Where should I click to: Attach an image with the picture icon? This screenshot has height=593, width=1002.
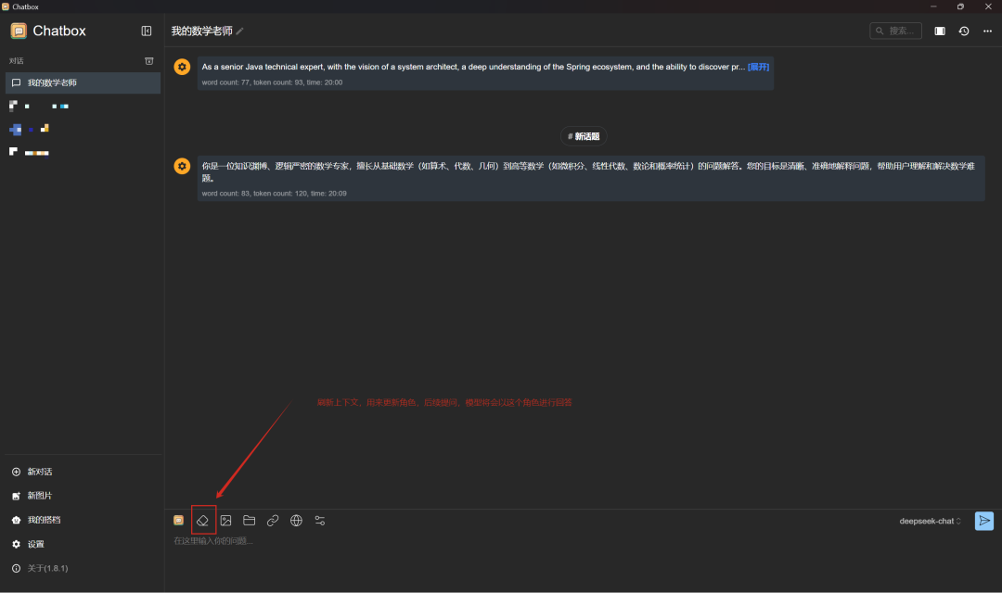[x=225, y=521]
